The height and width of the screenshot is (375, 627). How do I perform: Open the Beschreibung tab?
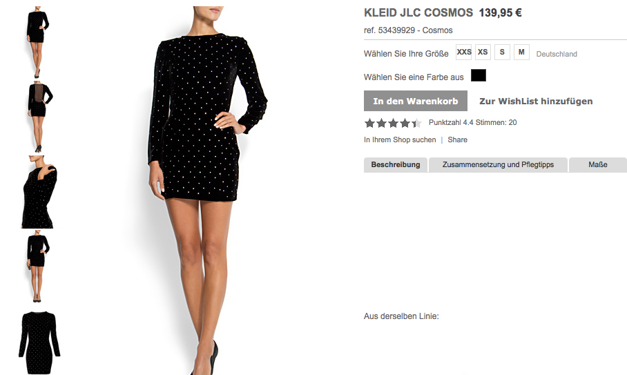[396, 165]
